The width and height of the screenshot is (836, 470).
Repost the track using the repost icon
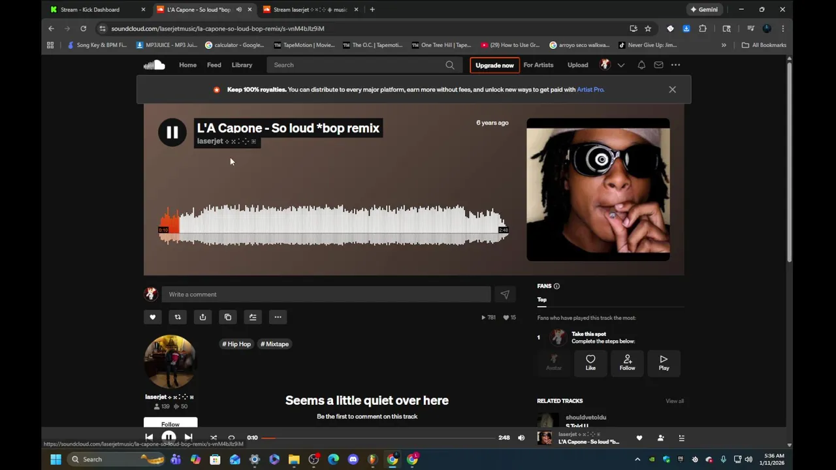pyautogui.click(x=178, y=317)
